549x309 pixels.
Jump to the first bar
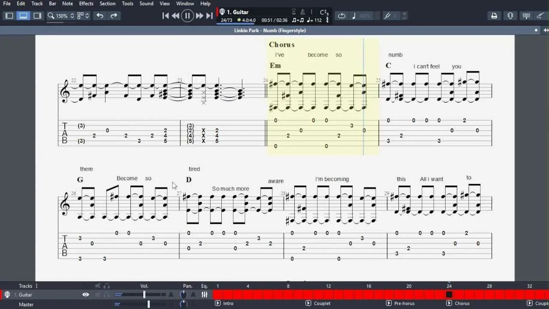tap(166, 16)
